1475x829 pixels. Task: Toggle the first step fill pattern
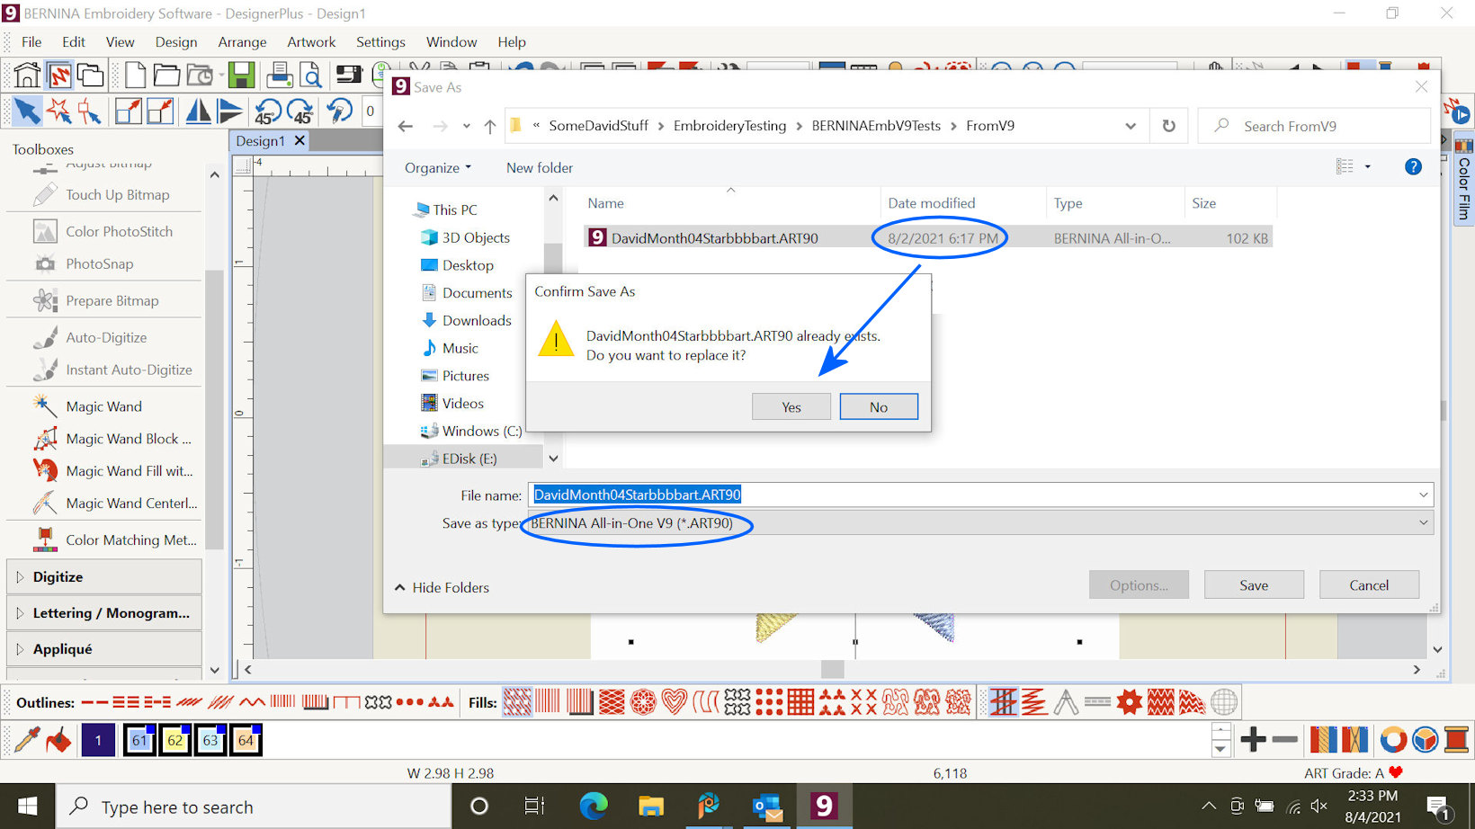click(x=517, y=702)
